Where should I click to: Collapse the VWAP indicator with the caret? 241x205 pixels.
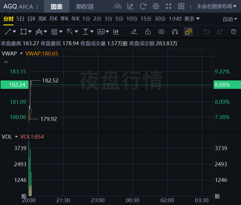point(6,62)
